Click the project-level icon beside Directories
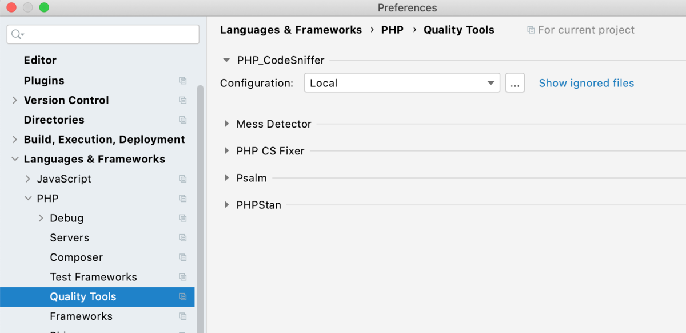 [183, 120]
